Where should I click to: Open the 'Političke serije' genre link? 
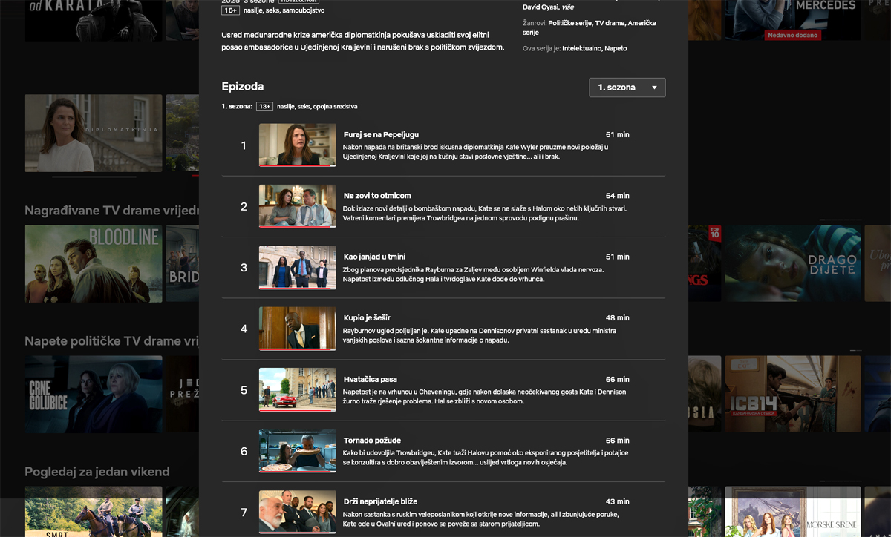tap(570, 23)
